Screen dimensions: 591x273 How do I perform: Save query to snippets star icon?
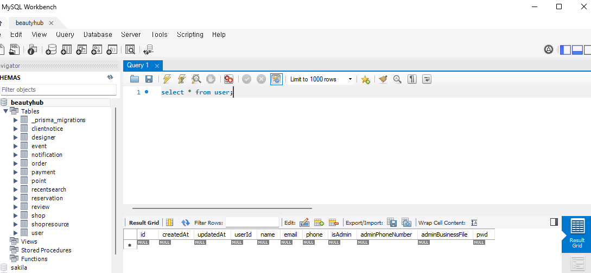[365, 79]
